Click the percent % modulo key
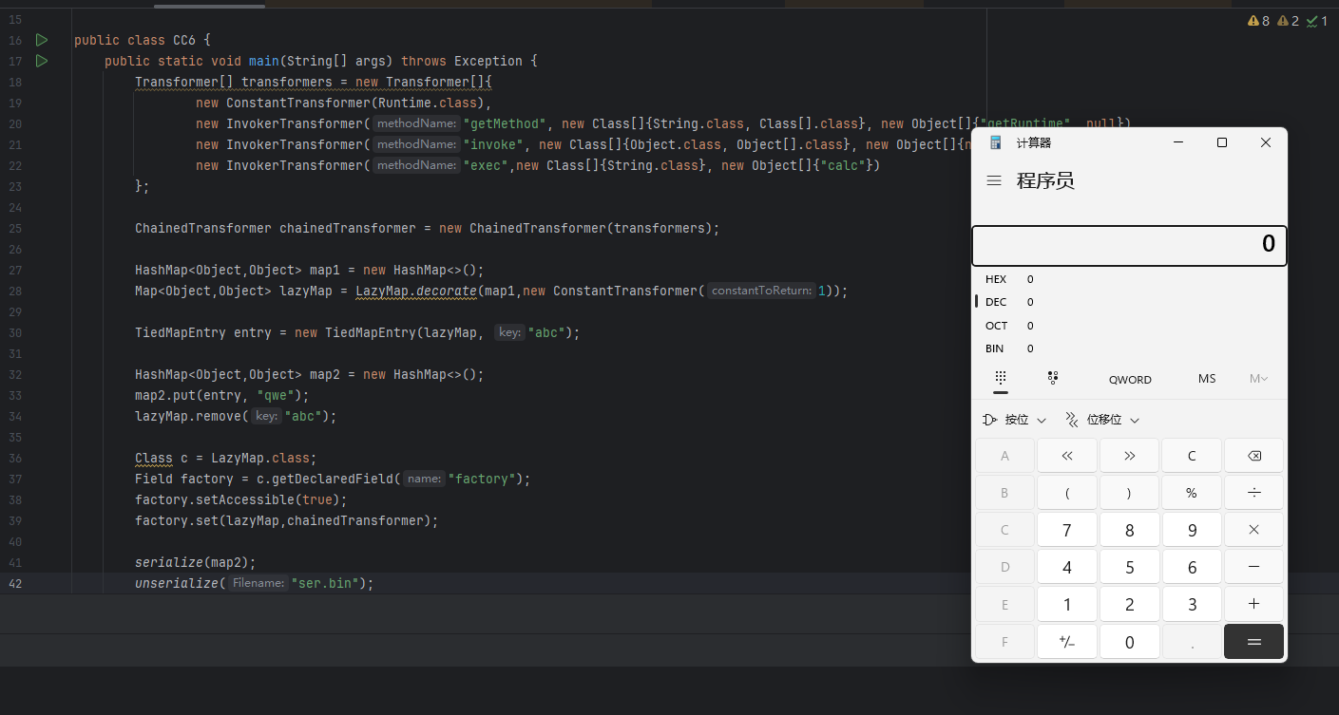The width and height of the screenshot is (1339, 715). [1192, 493]
